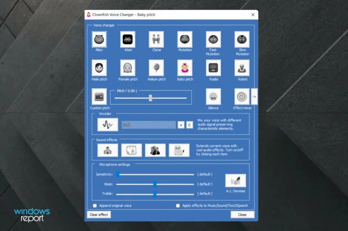Toggle the second sound effect with the walking figure
Viewport: 348px width, 231px height.
[x=131, y=150]
